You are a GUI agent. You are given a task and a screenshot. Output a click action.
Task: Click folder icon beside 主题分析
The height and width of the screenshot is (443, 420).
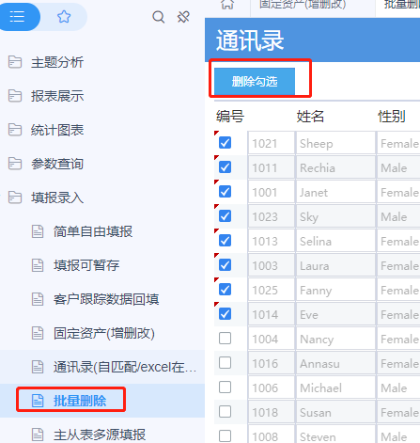pos(15,62)
